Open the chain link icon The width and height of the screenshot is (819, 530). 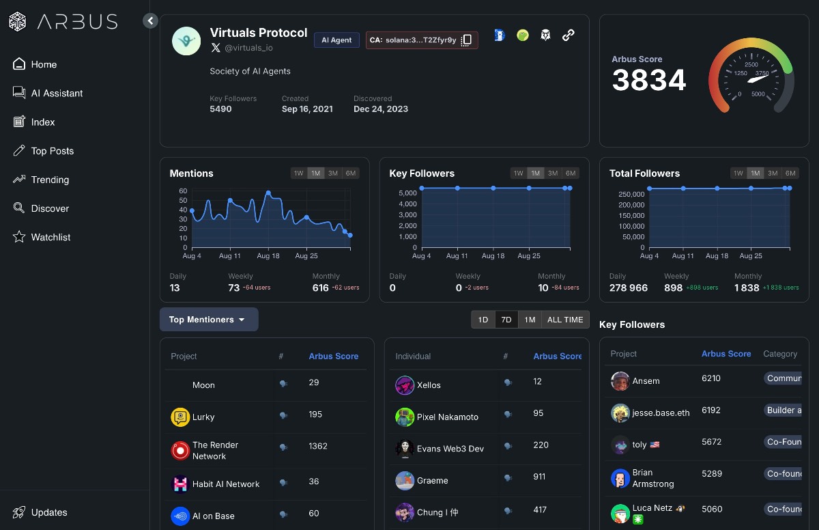pos(568,36)
